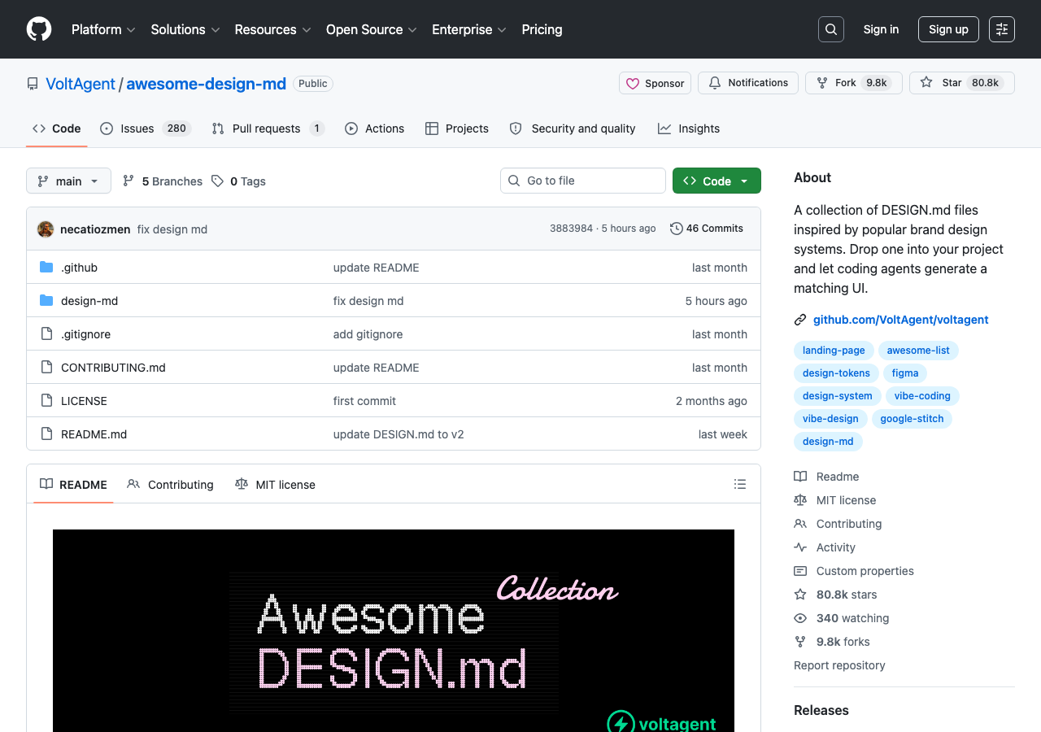1041x732 pixels.
Task: Switch to the Issues tab
Action: click(x=145, y=129)
